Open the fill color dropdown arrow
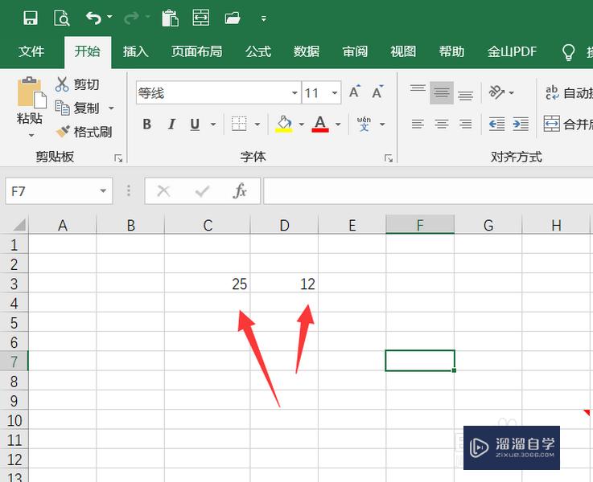This screenshot has height=482, width=593. click(302, 125)
